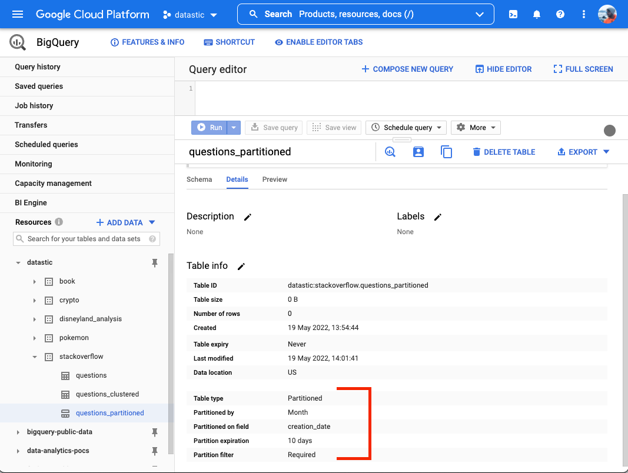Viewport: 628px width, 473px height.
Task: Collapse the stackoverflow dataset
Action: [x=35, y=357]
